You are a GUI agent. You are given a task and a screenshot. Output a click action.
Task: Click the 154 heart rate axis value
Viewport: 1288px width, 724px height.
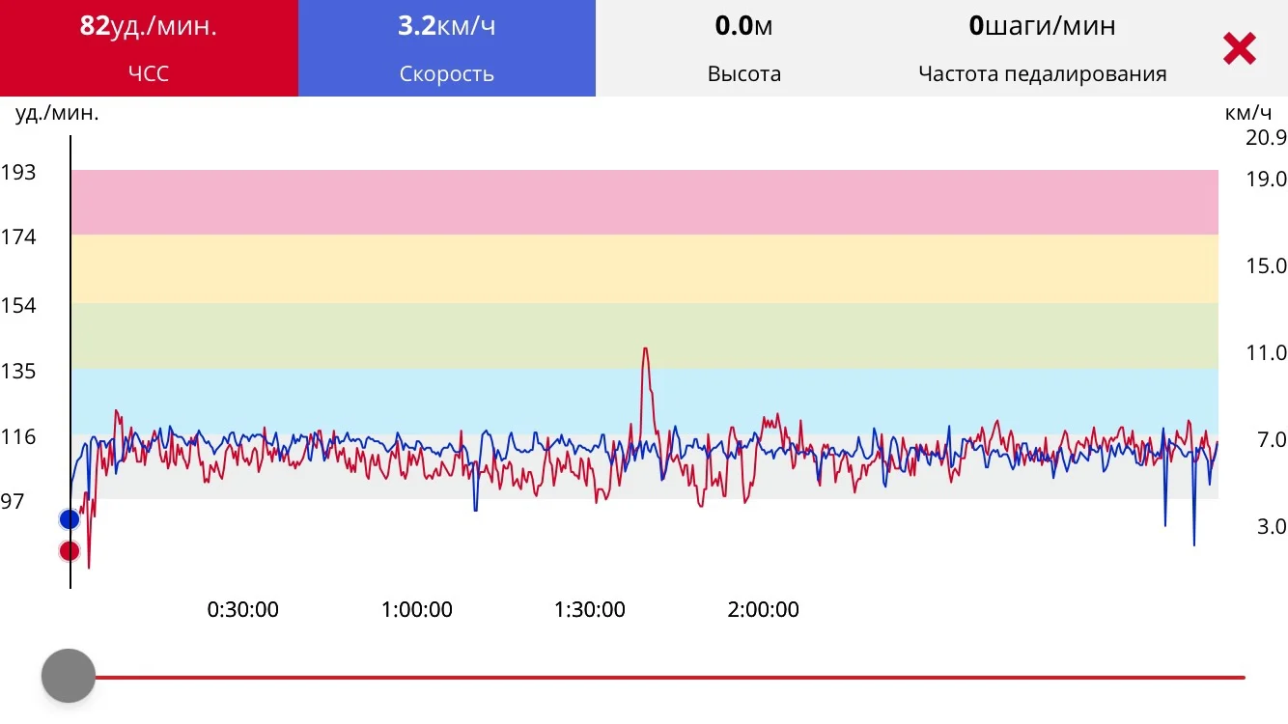pyautogui.click(x=18, y=306)
